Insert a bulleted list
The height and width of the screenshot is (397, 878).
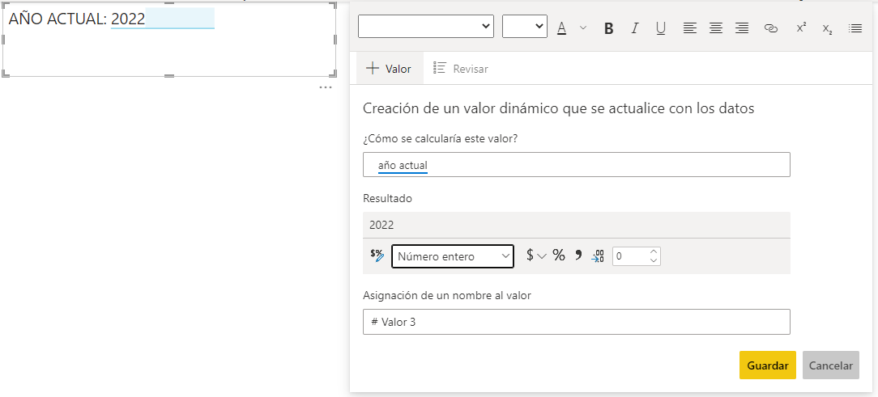pos(855,28)
